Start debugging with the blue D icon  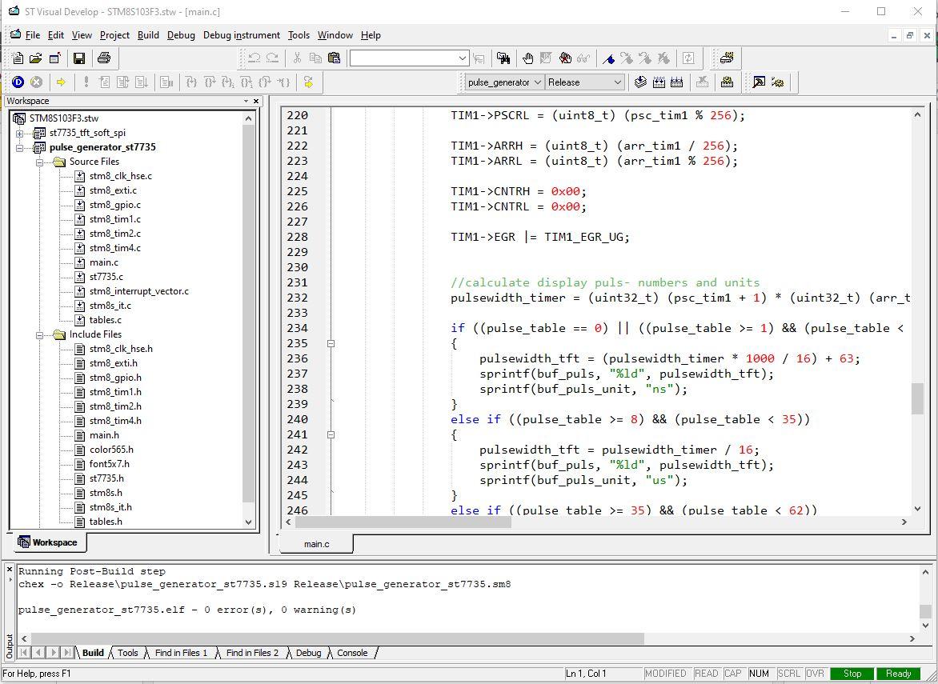click(x=18, y=82)
